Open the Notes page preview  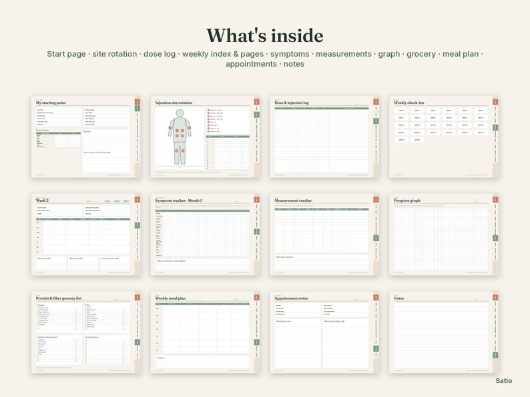444,332
